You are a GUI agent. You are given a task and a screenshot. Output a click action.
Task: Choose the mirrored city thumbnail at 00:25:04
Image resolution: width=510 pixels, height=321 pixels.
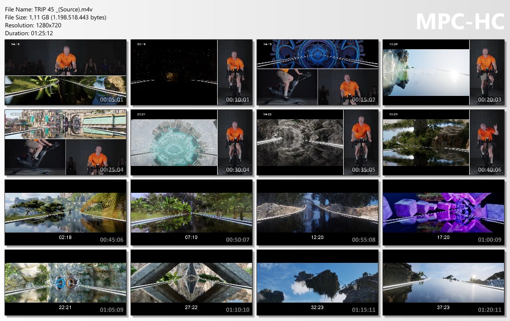pos(65,143)
